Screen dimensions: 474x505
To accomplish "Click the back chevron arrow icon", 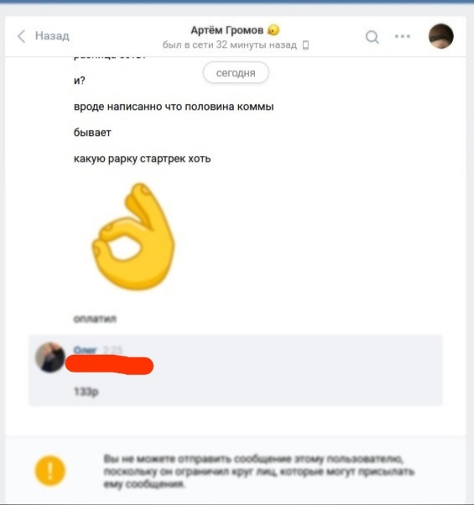I will [x=21, y=36].
